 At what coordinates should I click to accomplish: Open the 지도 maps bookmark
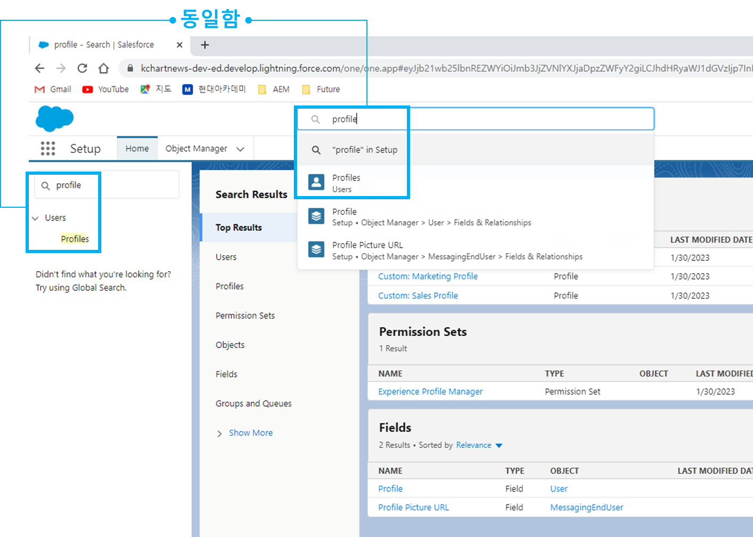click(x=156, y=89)
